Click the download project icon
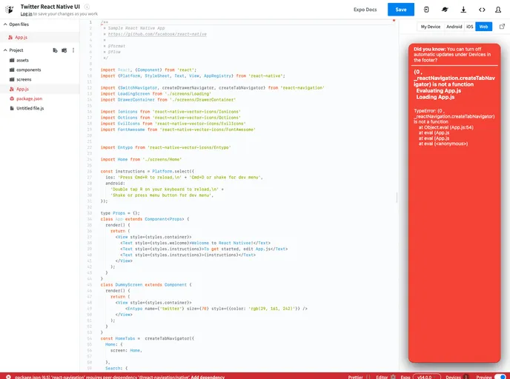Viewport: 510px width, 379px height. pyautogui.click(x=463, y=10)
